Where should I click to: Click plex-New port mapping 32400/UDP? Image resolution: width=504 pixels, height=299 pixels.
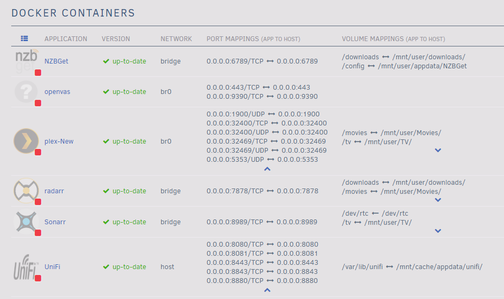coord(267,132)
